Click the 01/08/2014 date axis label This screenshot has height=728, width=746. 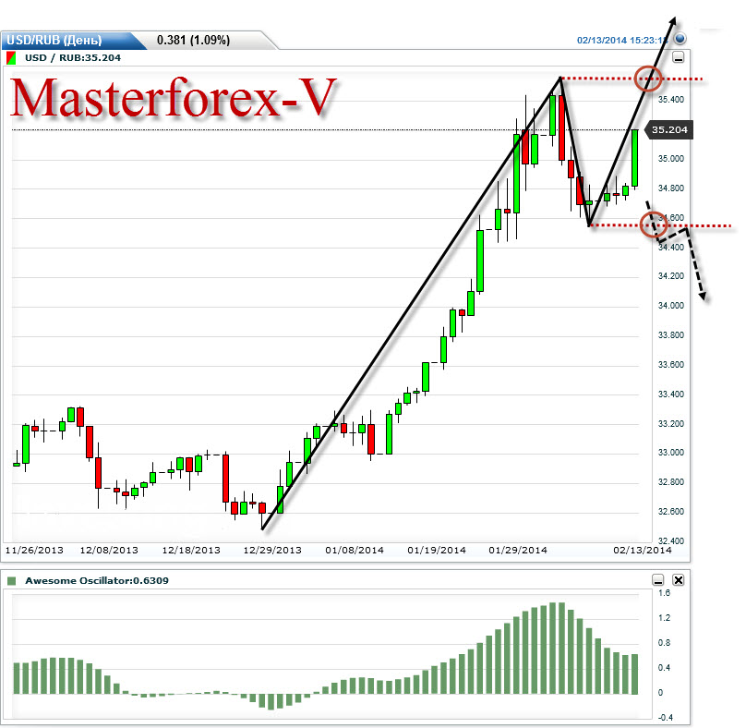click(x=355, y=551)
